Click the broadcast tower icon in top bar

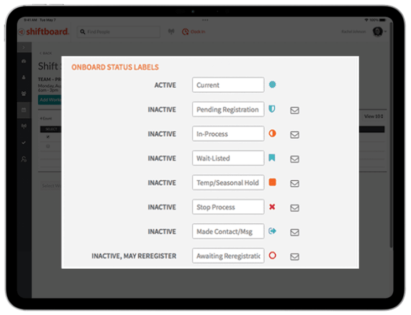pyautogui.click(x=171, y=32)
